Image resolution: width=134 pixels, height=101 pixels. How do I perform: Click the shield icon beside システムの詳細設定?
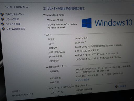point(3,29)
